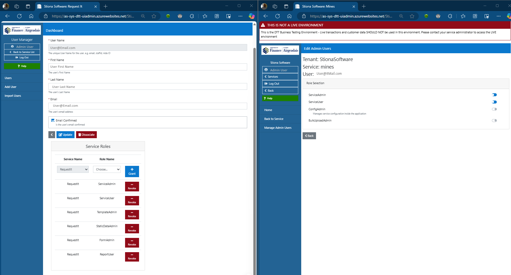The height and width of the screenshot is (275, 511).
Task: Open favorites list in right browser
Action: (x=463, y=16)
